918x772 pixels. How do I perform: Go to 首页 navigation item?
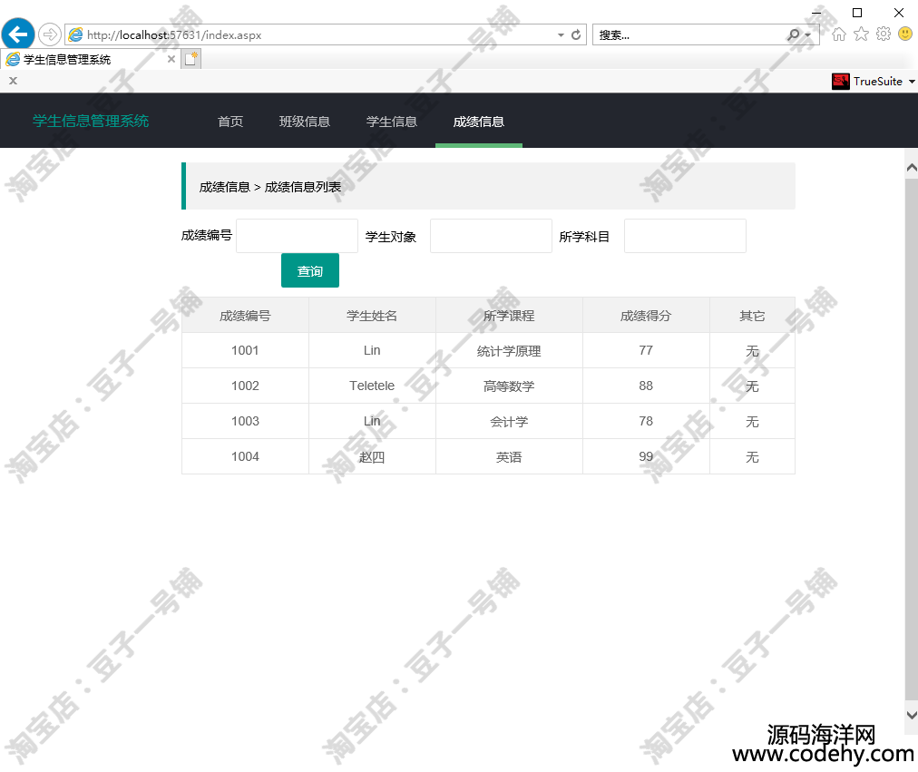tap(230, 122)
